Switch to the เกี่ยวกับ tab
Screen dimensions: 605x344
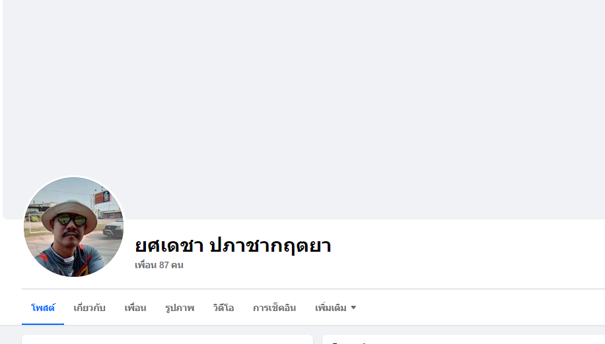click(90, 308)
